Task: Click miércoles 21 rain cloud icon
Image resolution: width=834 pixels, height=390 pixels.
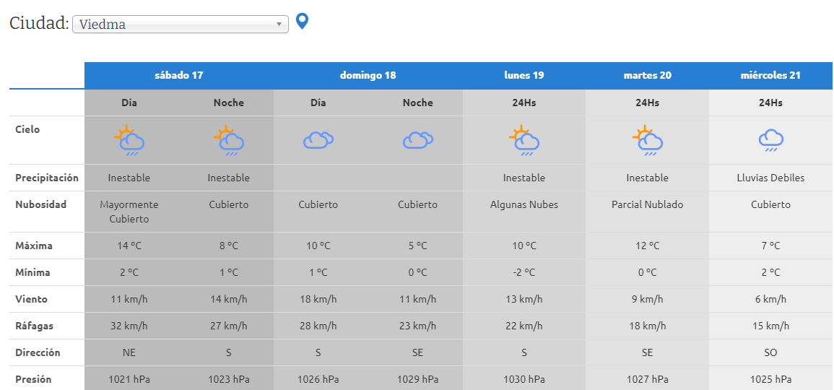Action: click(x=770, y=140)
